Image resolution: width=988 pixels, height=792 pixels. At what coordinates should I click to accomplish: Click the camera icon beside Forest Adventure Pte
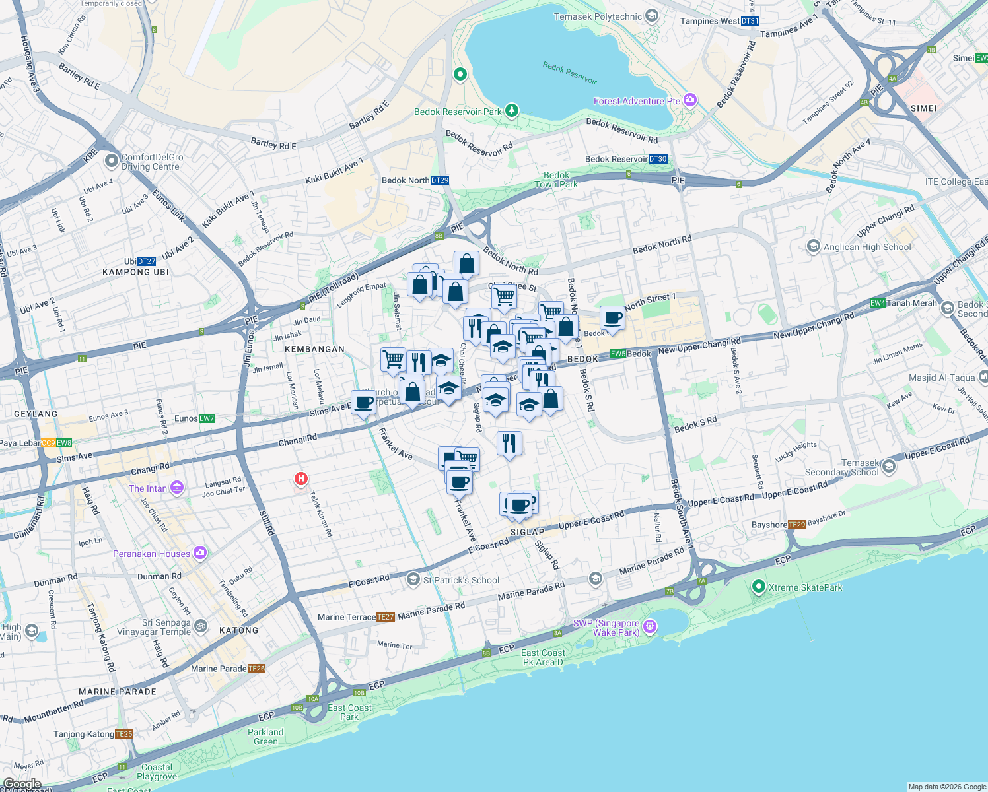(689, 100)
